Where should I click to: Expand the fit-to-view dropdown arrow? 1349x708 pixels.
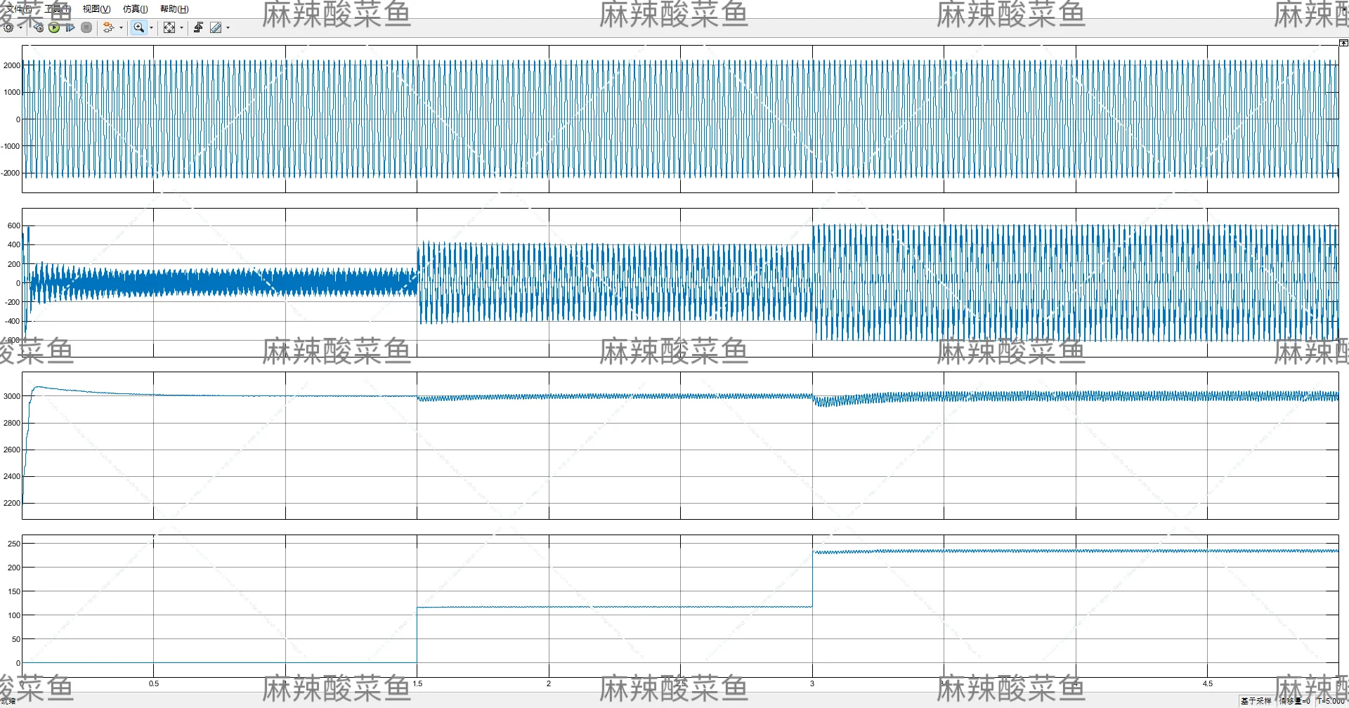(x=181, y=27)
